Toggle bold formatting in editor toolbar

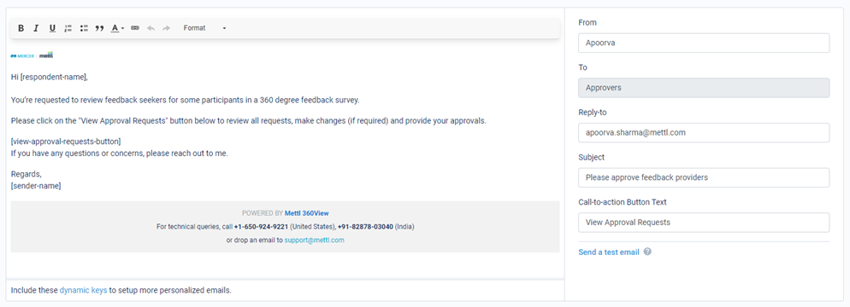click(x=21, y=28)
